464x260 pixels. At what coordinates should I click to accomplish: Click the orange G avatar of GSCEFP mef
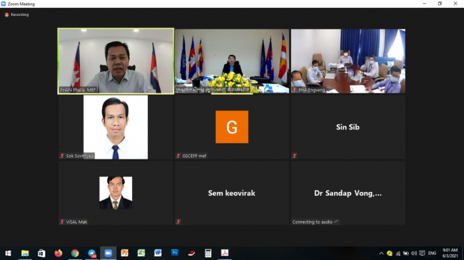[x=232, y=127]
